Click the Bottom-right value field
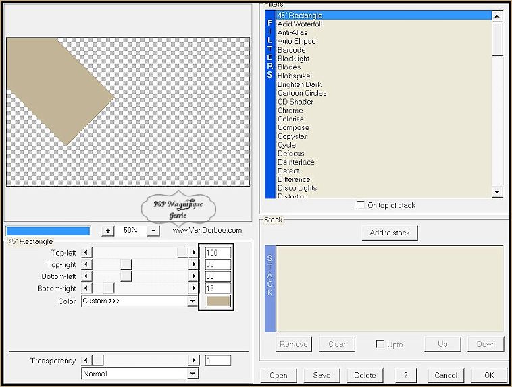This screenshot has height=387, width=512. pyautogui.click(x=217, y=288)
